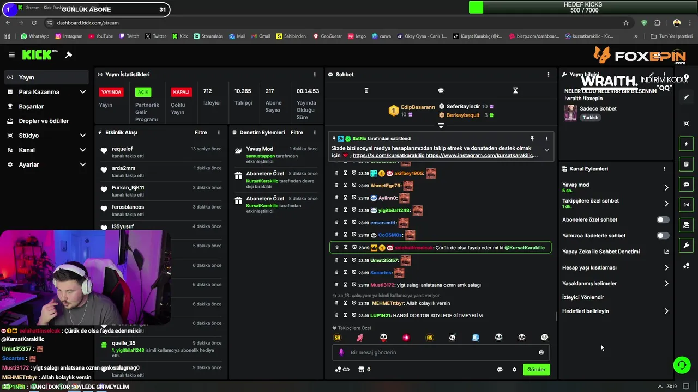Click the hourglass icon in chat toolbar
The width and height of the screenshot is (698, 392).
coord(515,90)
